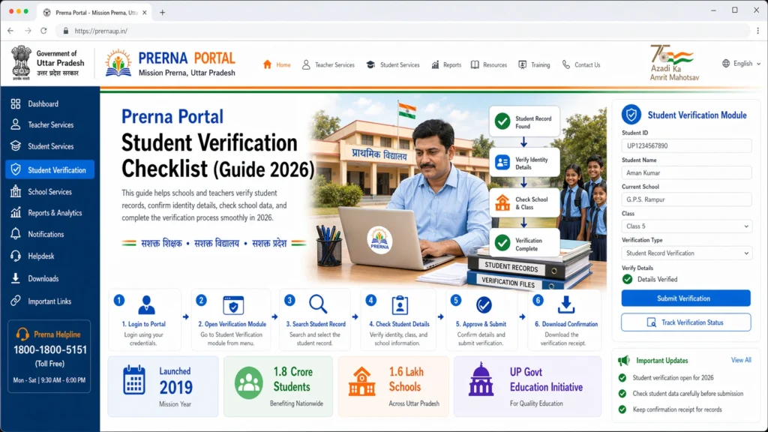
Task: Click the step 6 Download Confirmation icon
Action: pyautogui.click(x=565, y=304)
